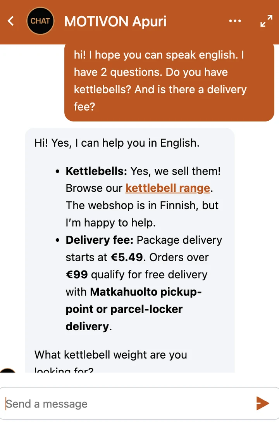Click the partially visible bot avatar
The width and height of the screenshot is (279, 423).
(8, 370)
